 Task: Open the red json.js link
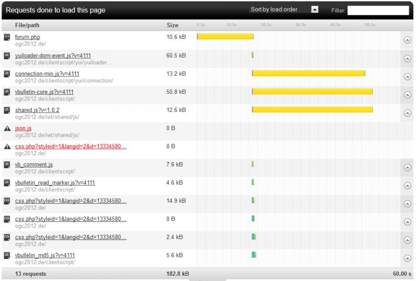pos(23,128)
